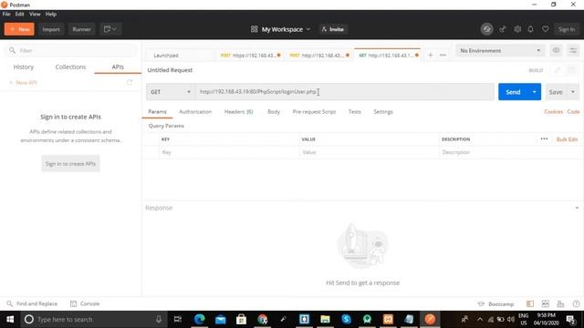Open Microsoft Edge from the taskbar

point(199,319)
